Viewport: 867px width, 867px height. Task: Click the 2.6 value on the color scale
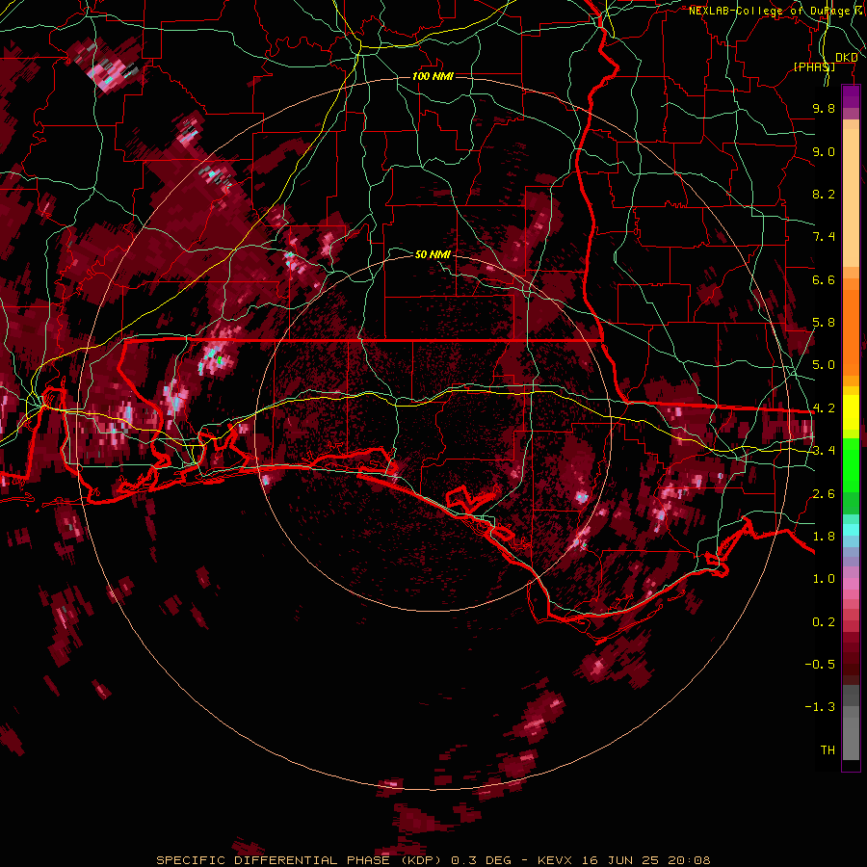[824, 493]
